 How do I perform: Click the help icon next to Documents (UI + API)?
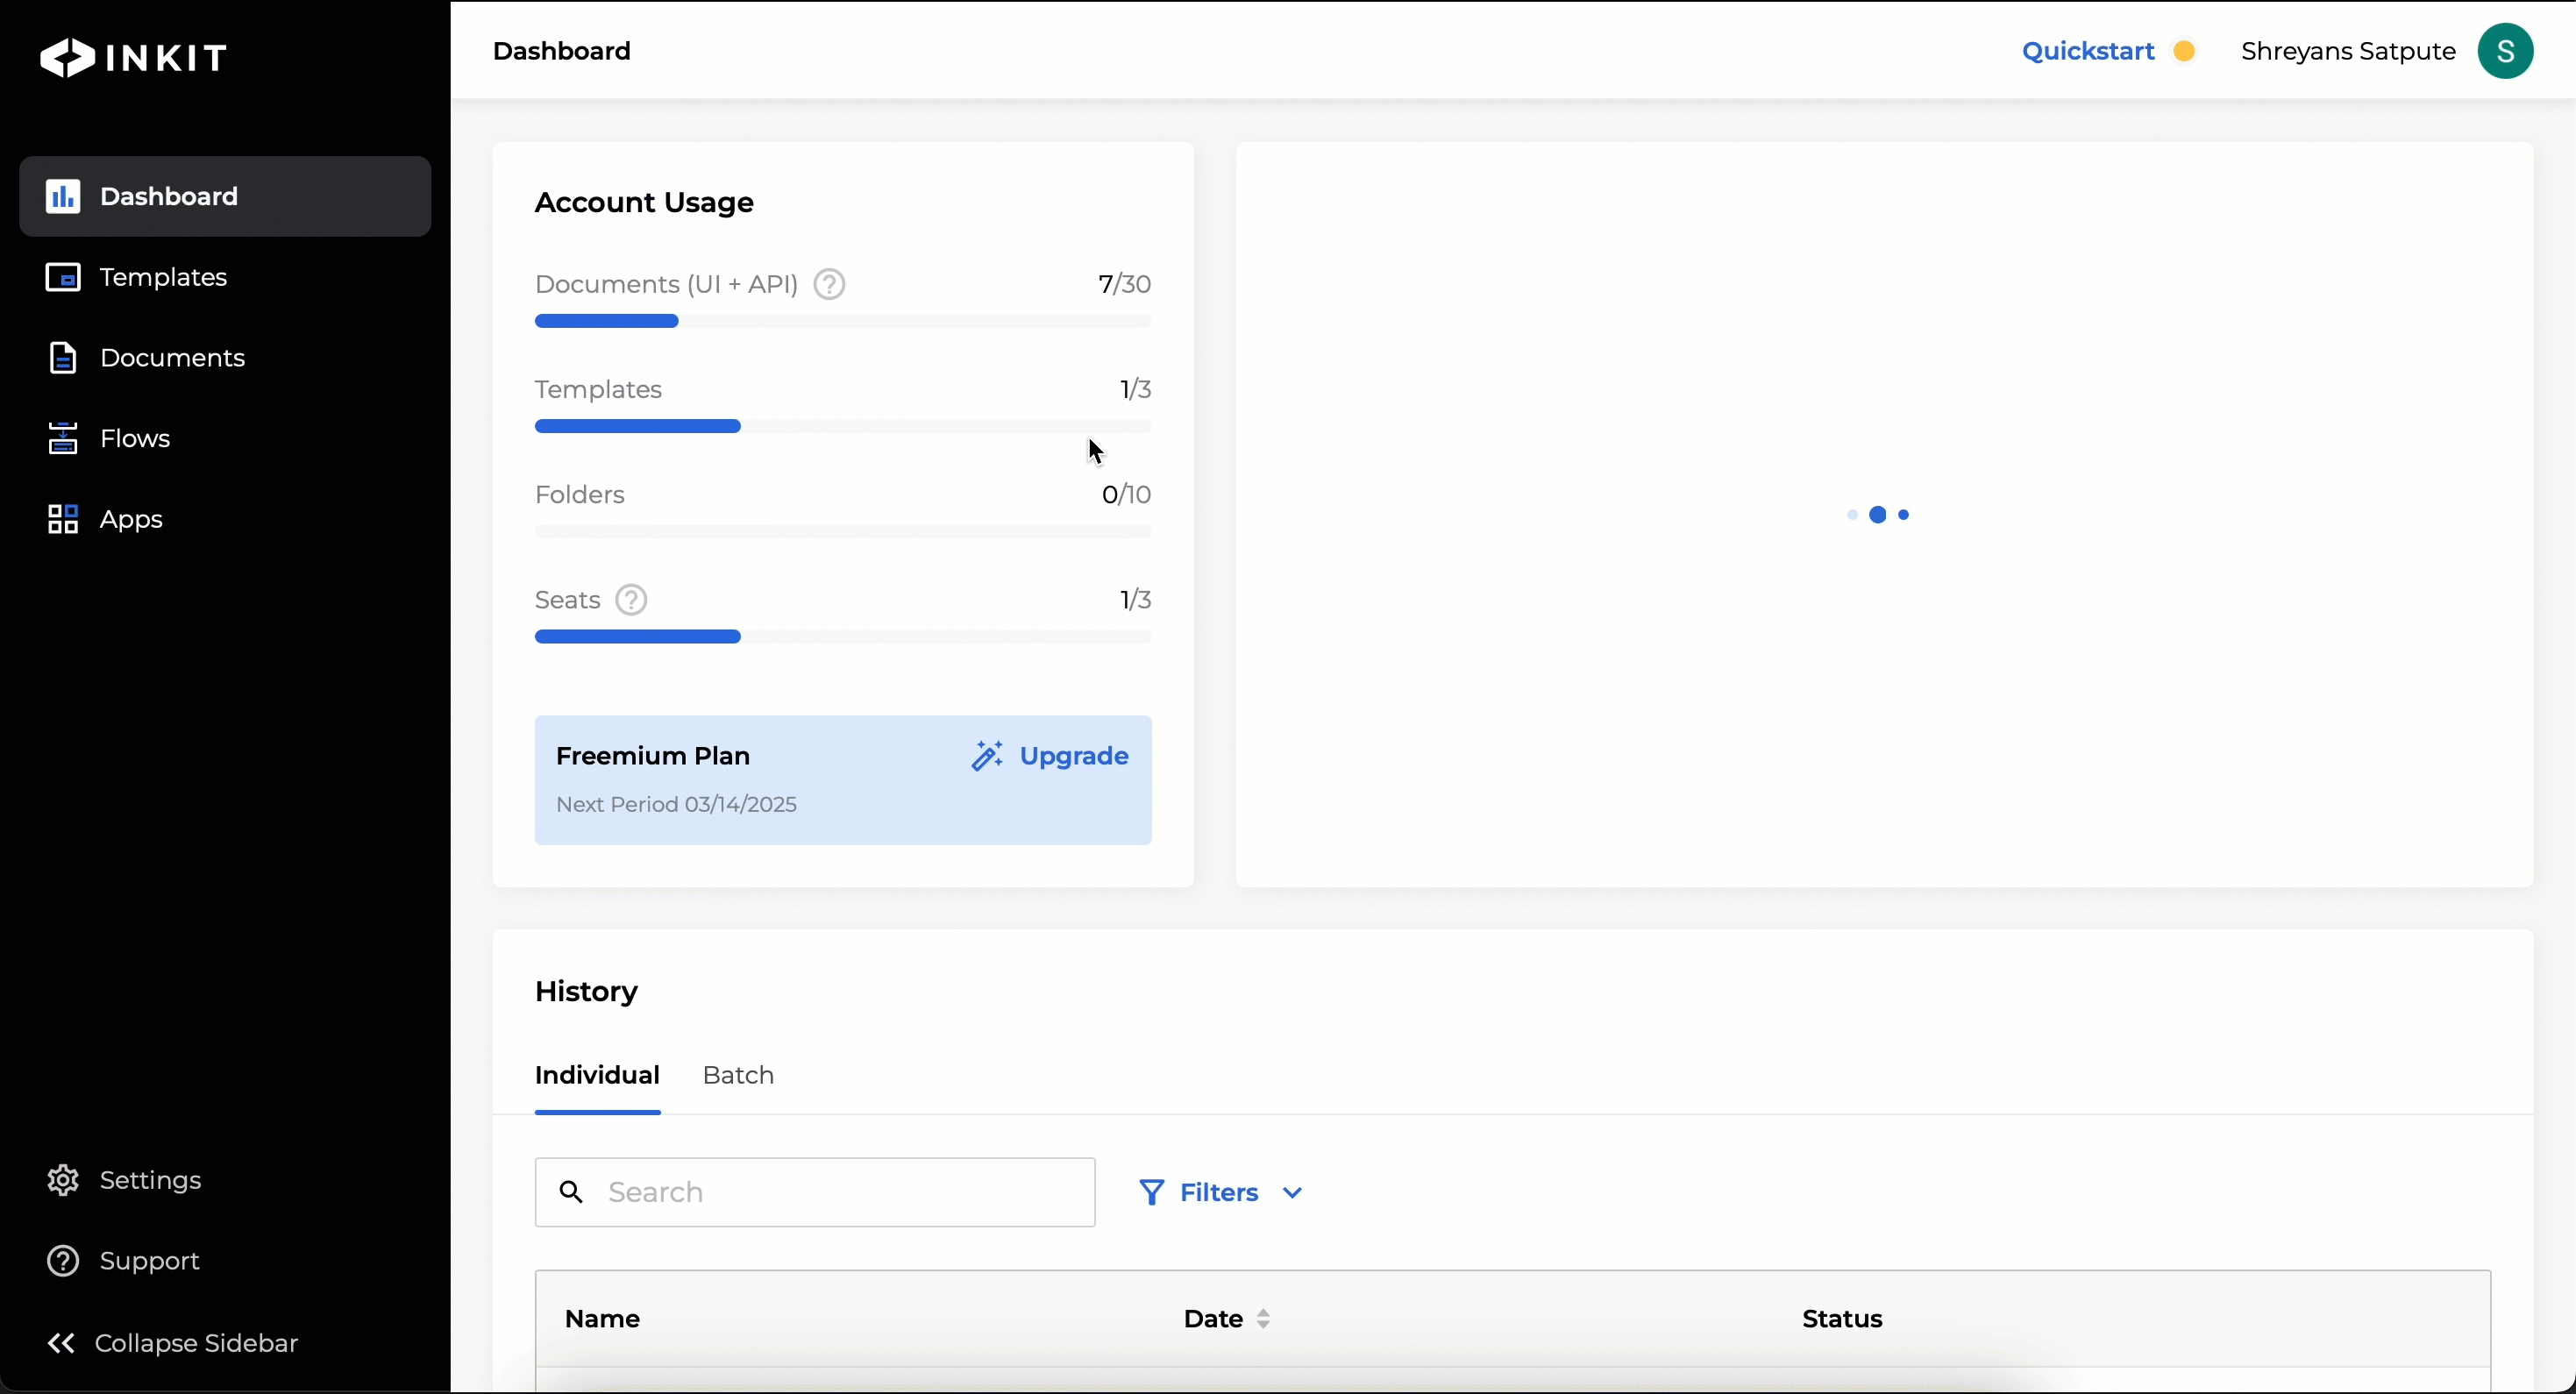[829, 285]
